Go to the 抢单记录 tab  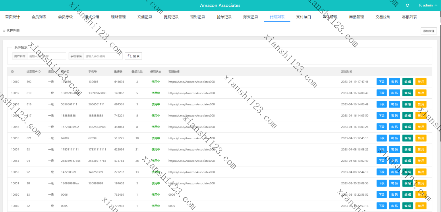(x=224, y=17)
